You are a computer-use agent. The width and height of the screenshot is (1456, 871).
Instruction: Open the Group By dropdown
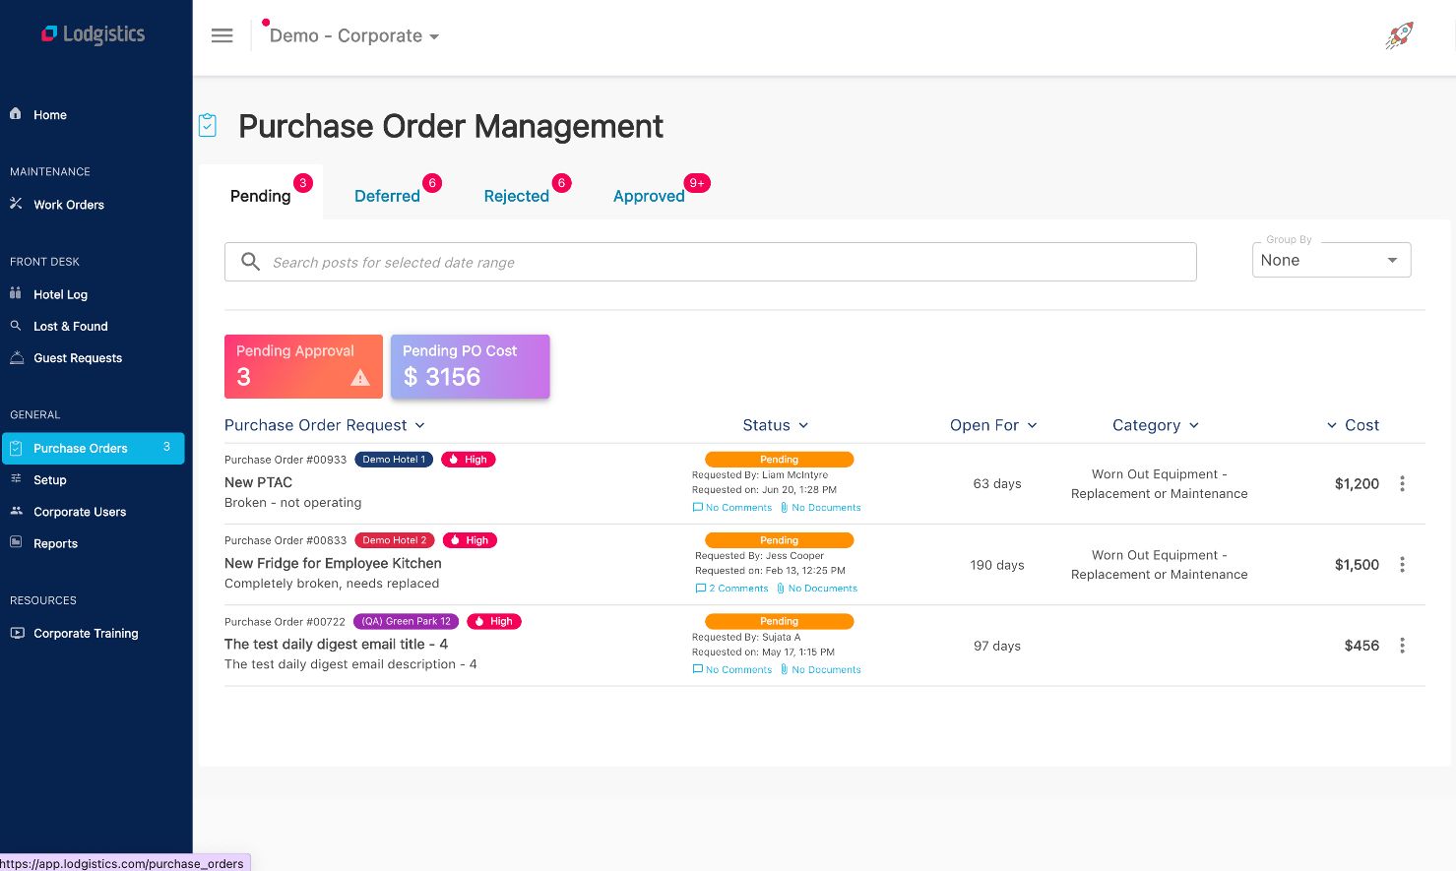point(1330,260)
